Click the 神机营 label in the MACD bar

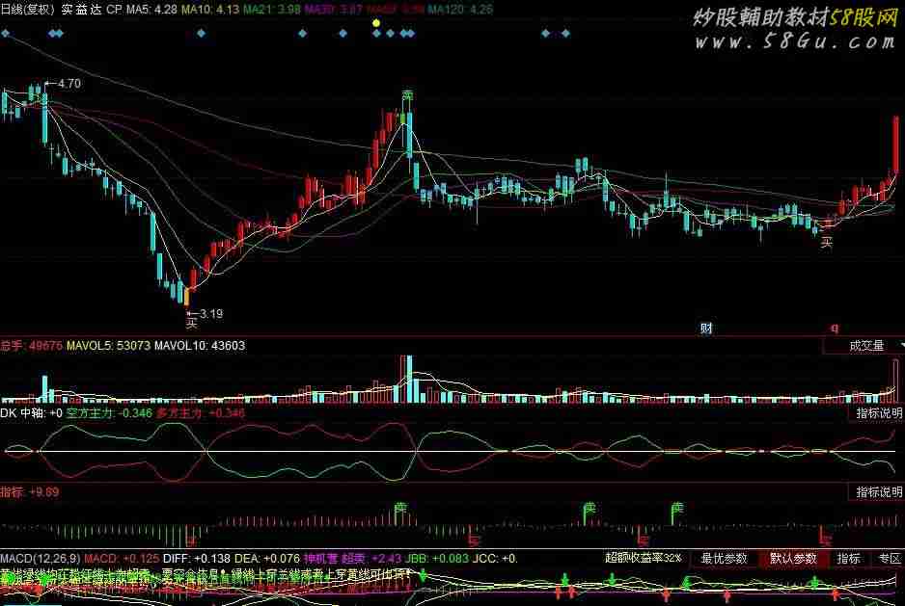coord(320,559)
